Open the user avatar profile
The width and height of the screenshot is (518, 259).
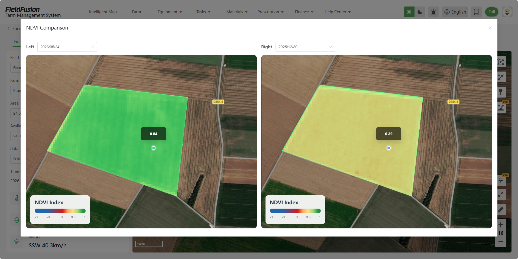(x=507, y=12)
